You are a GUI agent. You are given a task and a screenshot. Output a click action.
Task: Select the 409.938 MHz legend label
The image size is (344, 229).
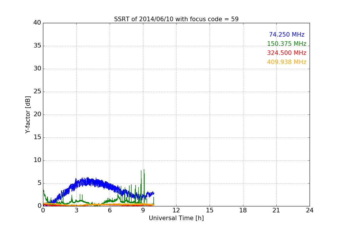287,62
